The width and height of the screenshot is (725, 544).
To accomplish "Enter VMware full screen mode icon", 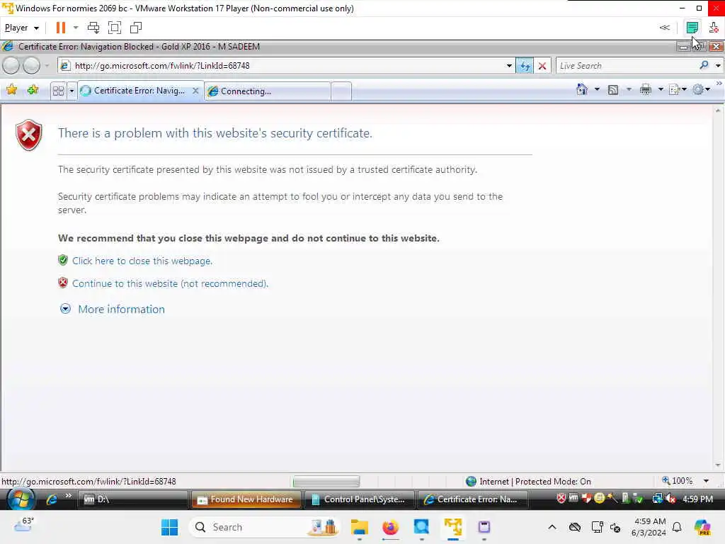I will (x=115, y=28).
